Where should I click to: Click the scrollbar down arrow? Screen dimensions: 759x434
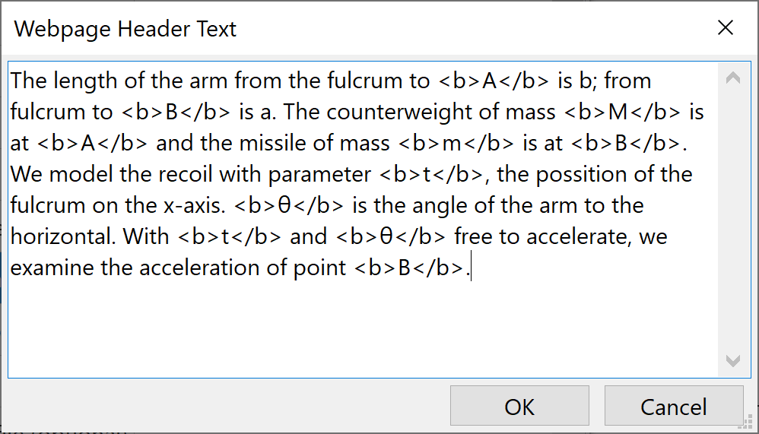[733, 361]
